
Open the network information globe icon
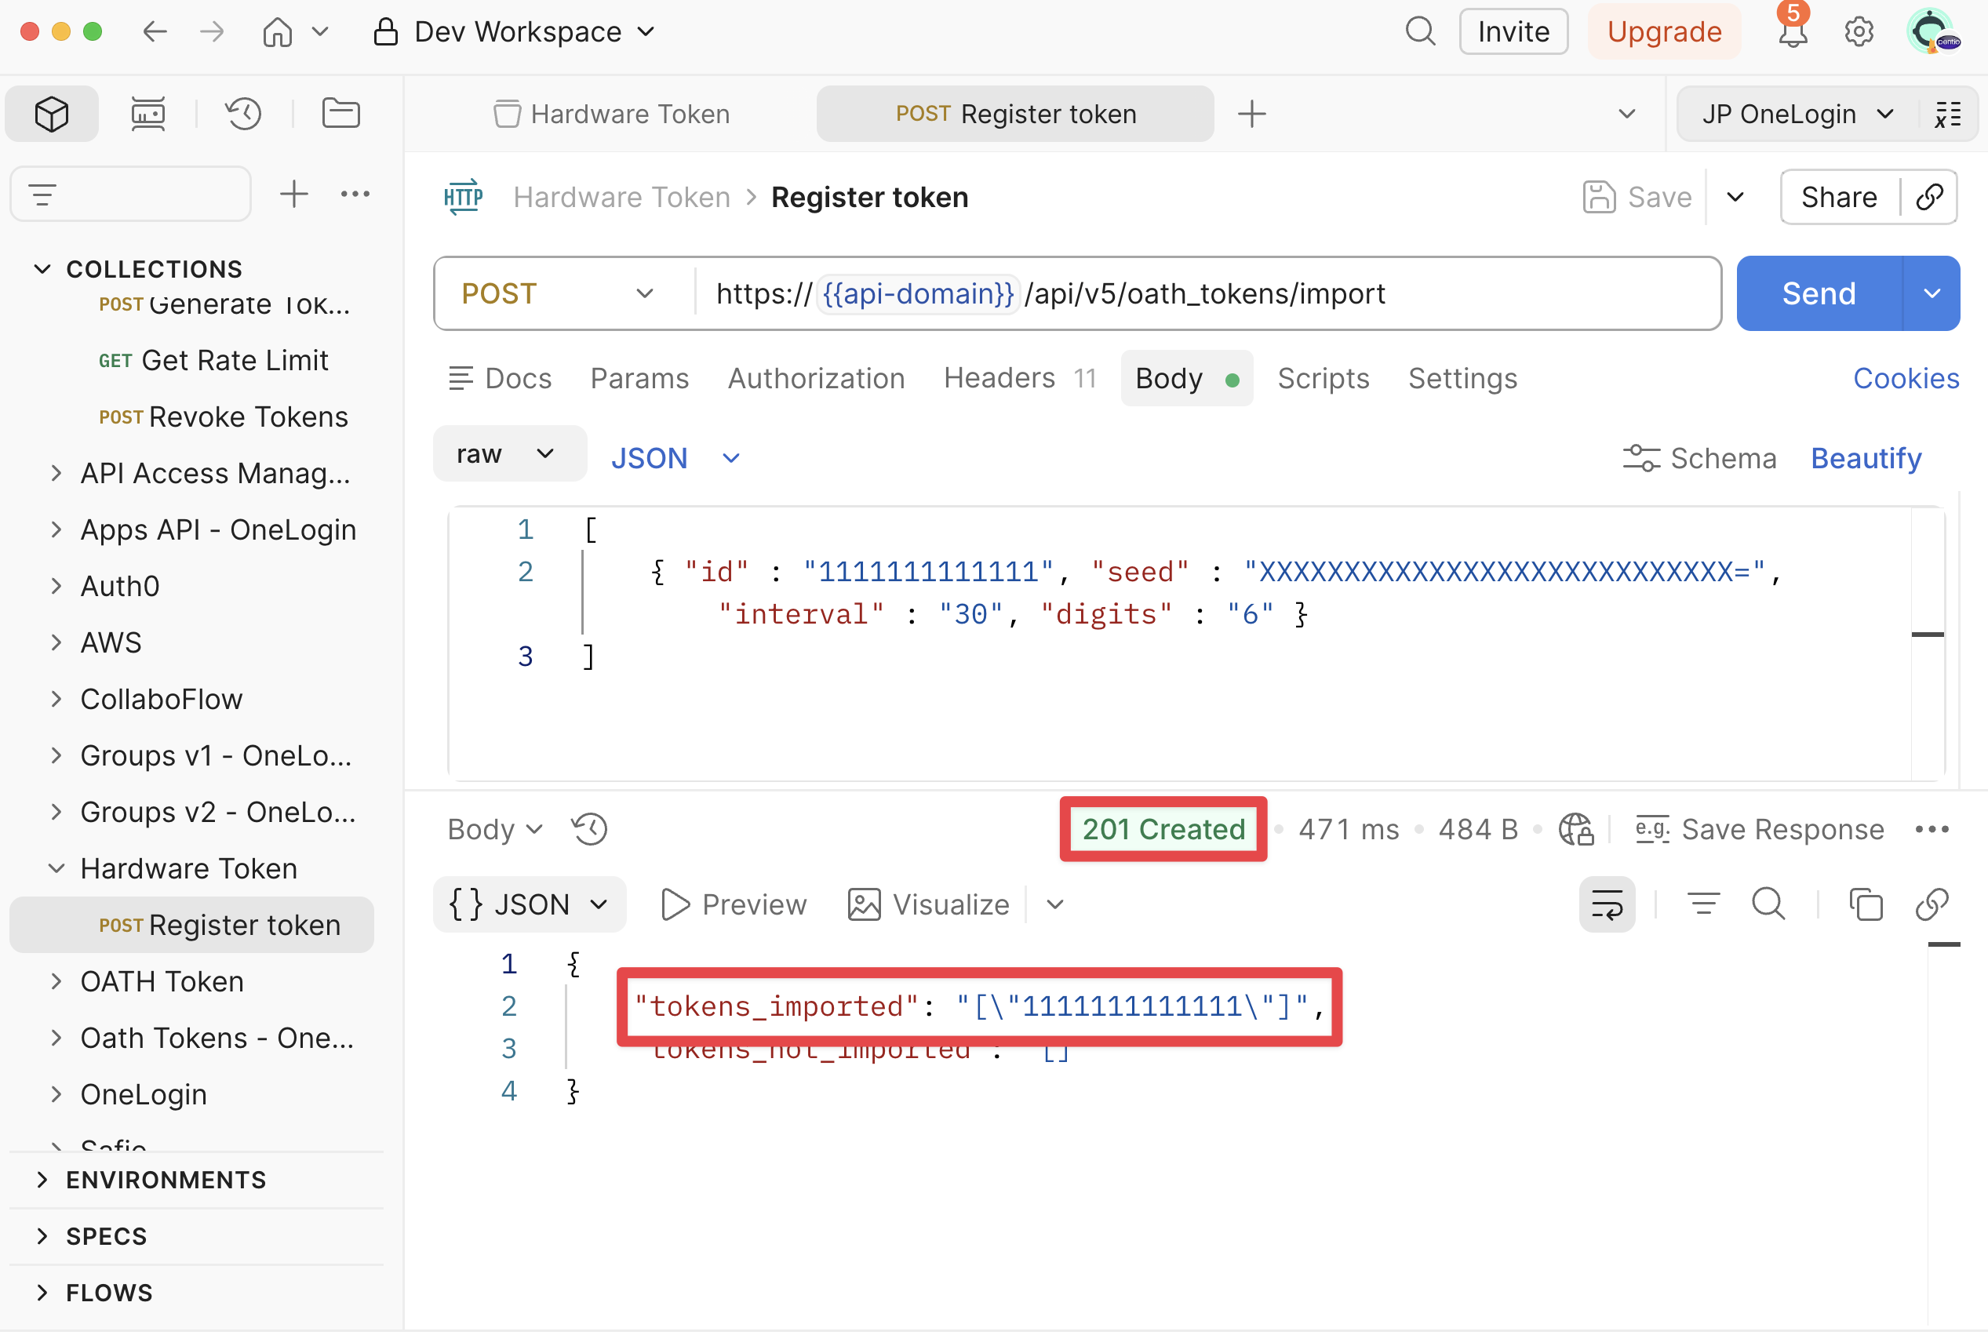pyautogui.click(x=1576, y=829)
